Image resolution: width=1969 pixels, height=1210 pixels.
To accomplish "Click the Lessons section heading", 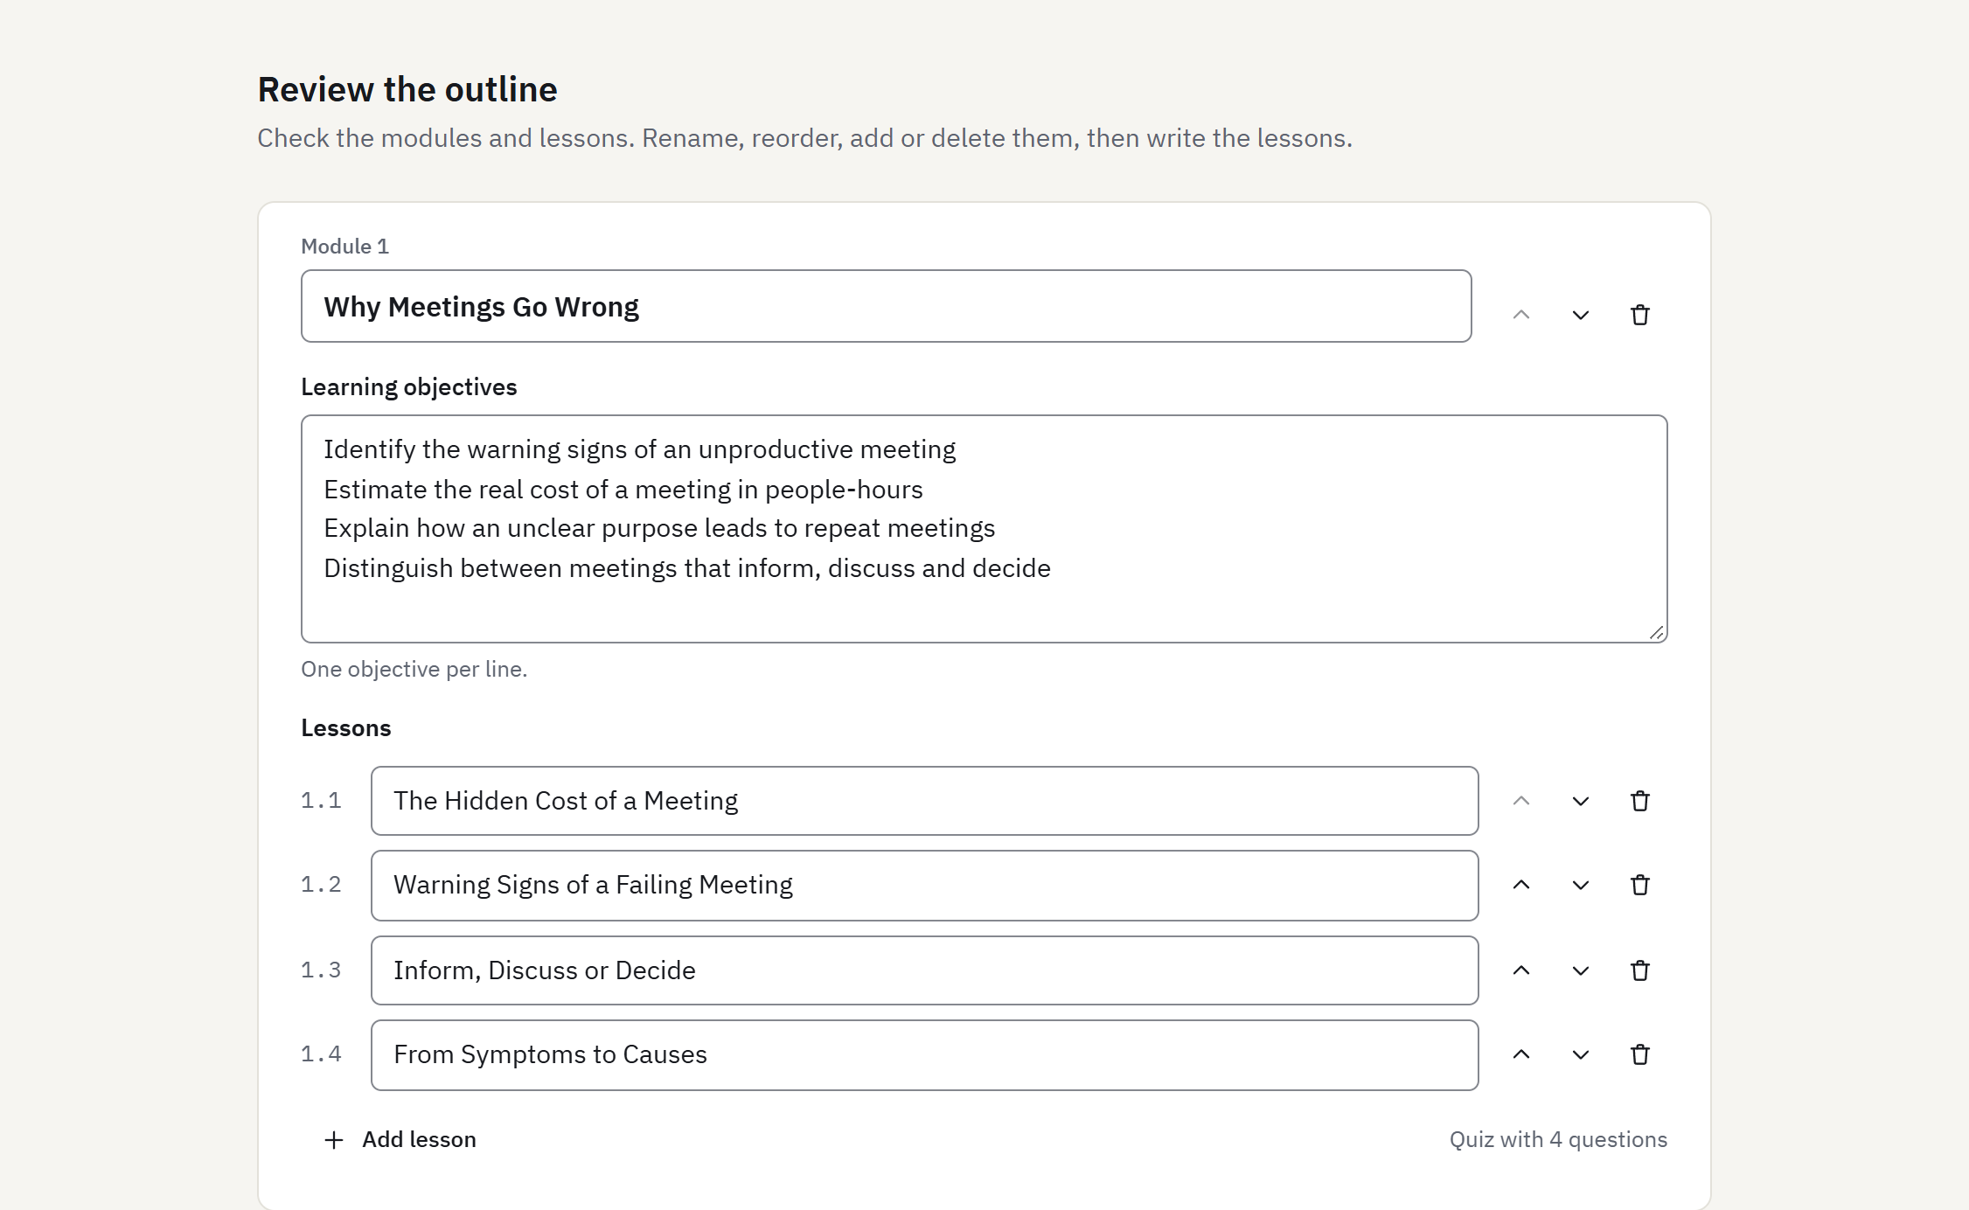I will [x=346, y=728].
